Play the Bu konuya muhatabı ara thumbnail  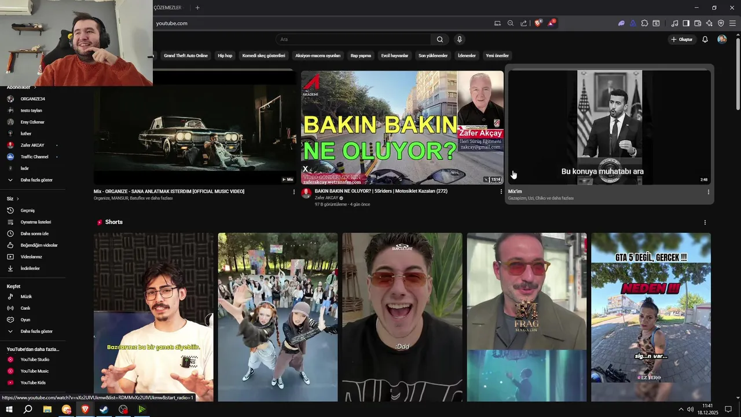[x=610, y=127]
